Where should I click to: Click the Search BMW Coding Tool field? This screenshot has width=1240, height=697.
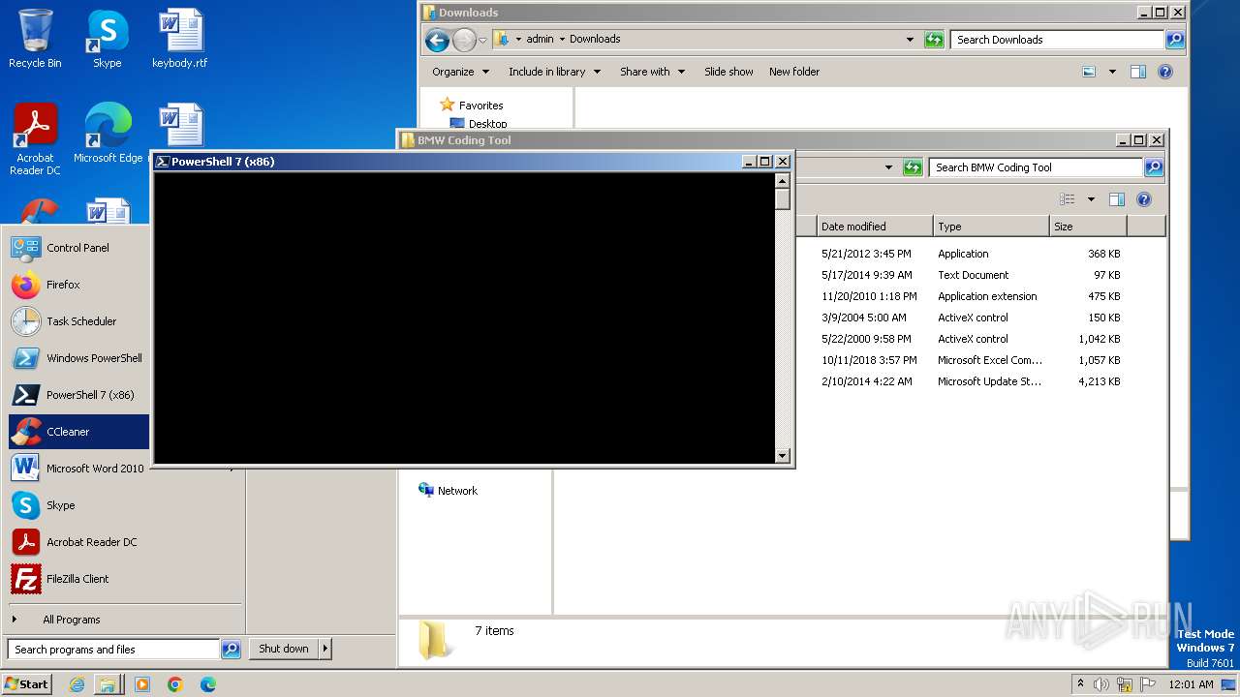tap(1037, 167)
